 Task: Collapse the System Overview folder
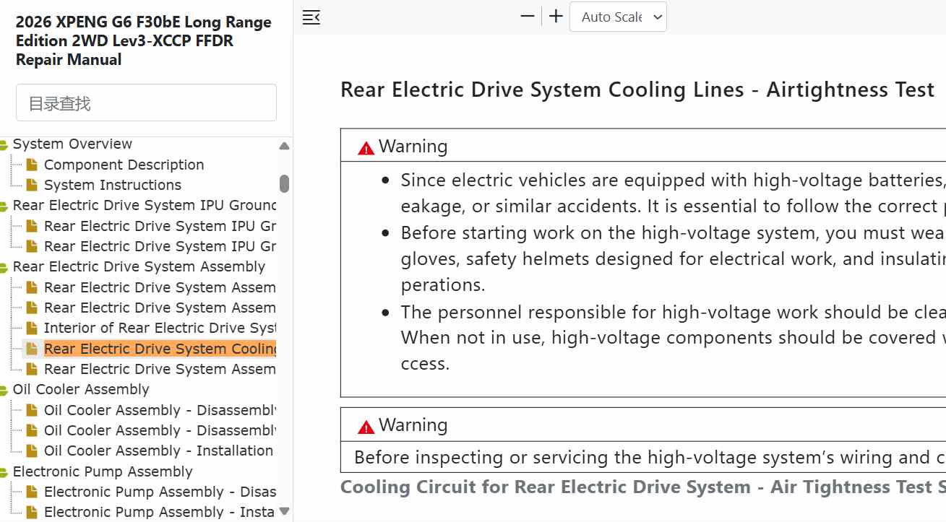(x=4, y=144)
